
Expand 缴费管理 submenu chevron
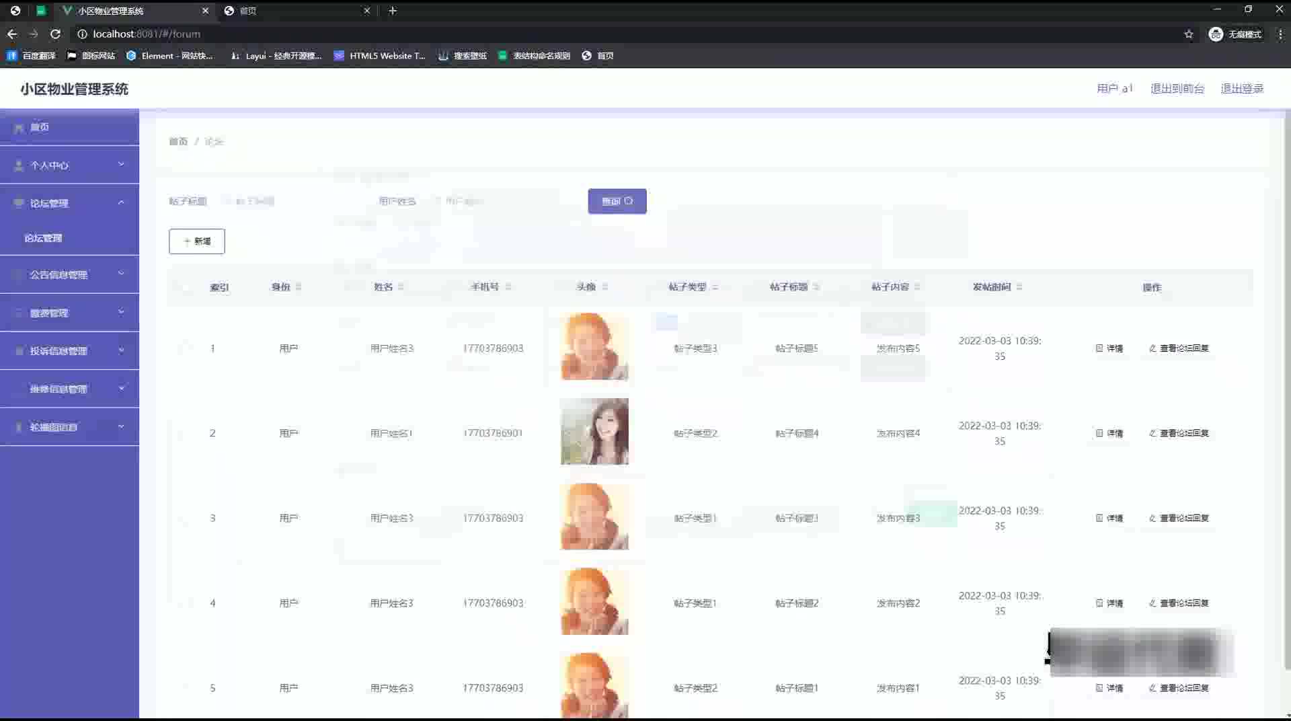click(121, 312)
